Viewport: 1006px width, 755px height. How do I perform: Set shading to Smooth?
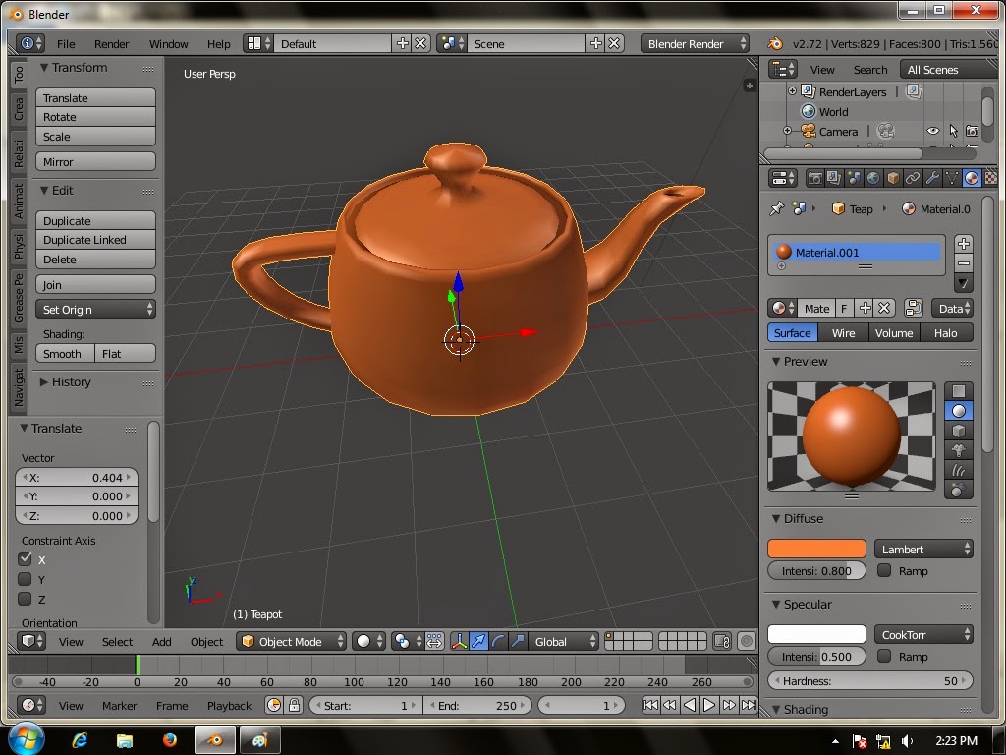click(65, 353)
